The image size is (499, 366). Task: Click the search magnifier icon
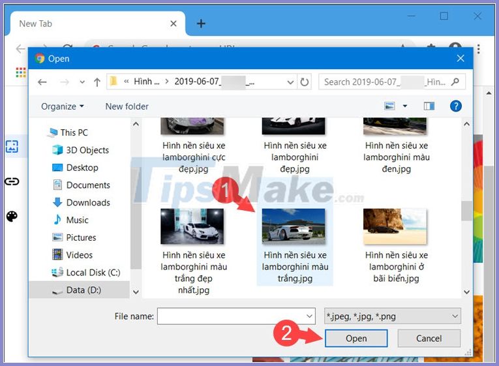455,82
